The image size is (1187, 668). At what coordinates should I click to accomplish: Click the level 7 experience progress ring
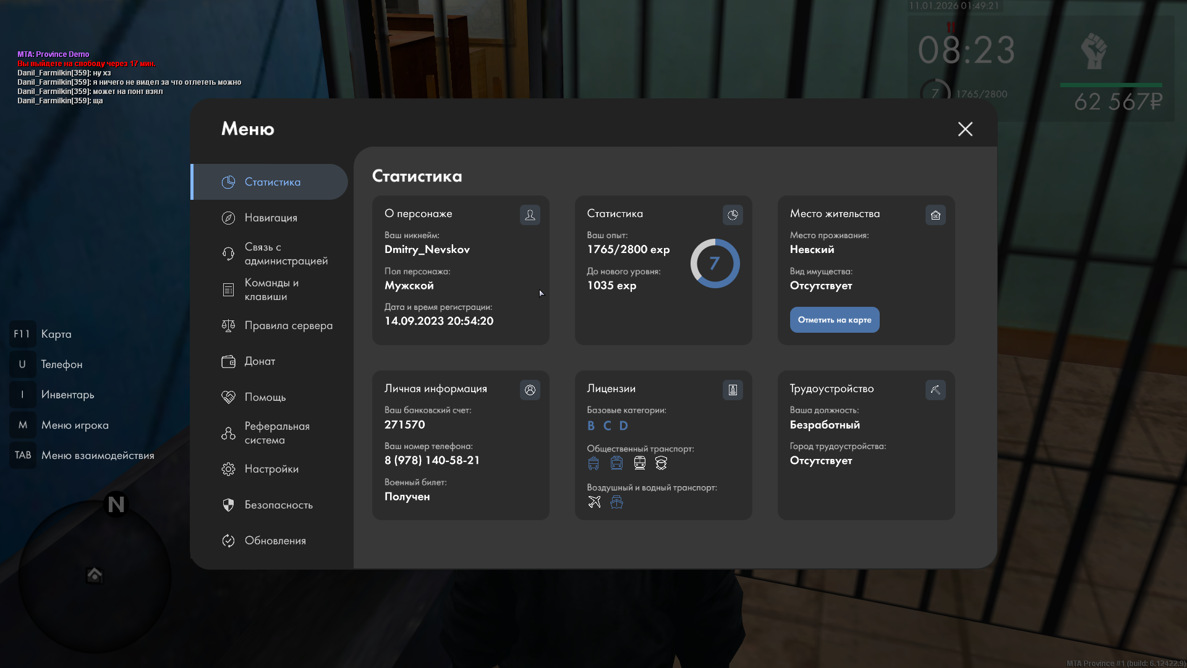point(715,263)
